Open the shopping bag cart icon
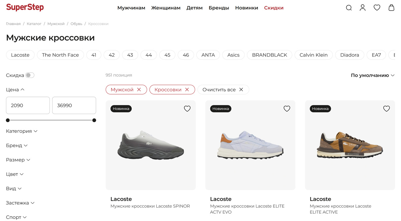The image size is (401, 221). 391,8
